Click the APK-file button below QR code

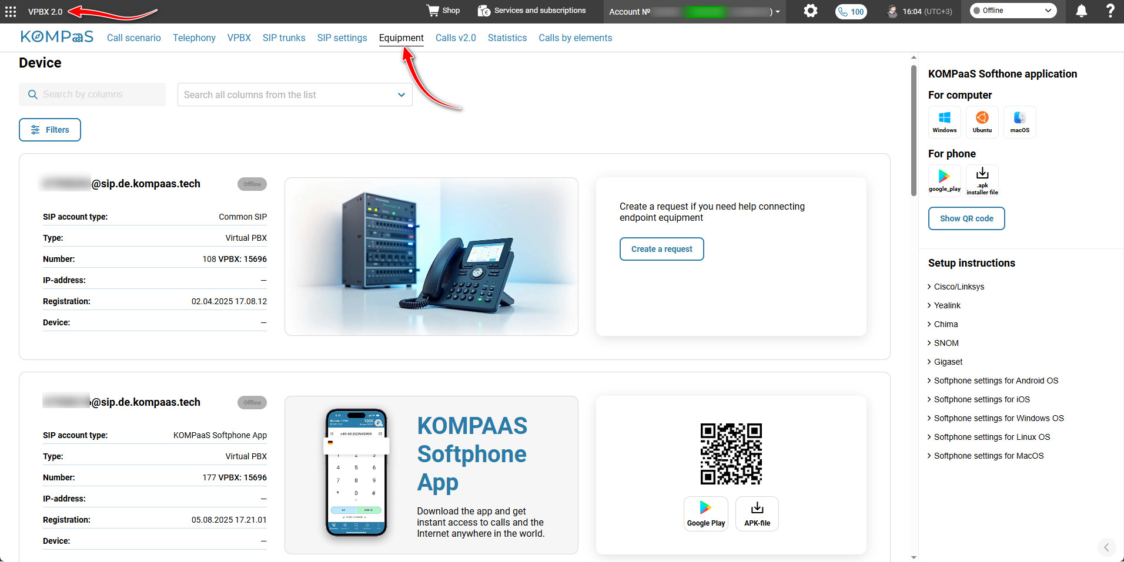(757, 514)
